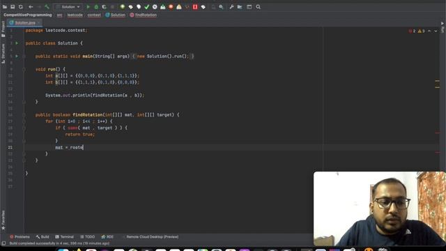Click CompetitiveProgramming in breadcrumb
Image resolution: width=446 pixels, height=251 pixels.
click(28, 15)
